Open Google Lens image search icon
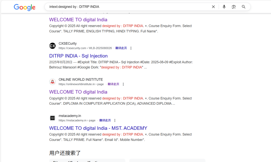This screenshot has width=271, height=162. (234, 7)
